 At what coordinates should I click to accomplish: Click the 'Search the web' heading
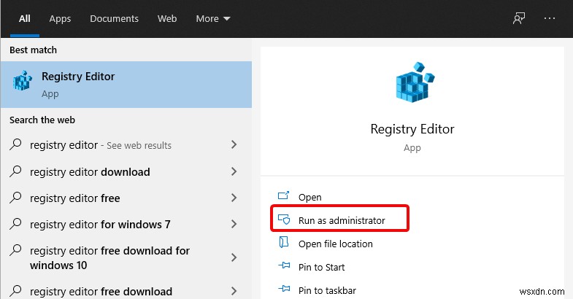(x=42, y=120)
